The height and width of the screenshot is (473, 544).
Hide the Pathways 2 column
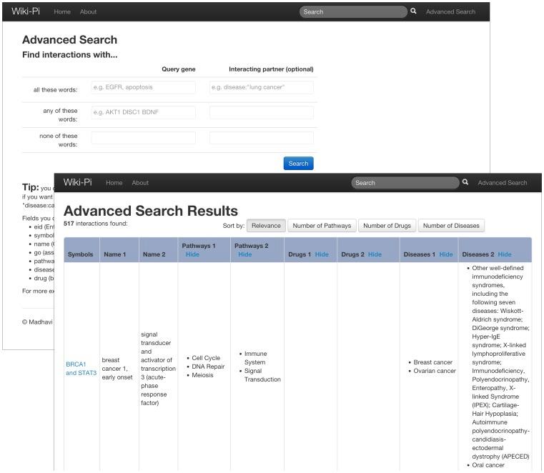tap(245, 254)
